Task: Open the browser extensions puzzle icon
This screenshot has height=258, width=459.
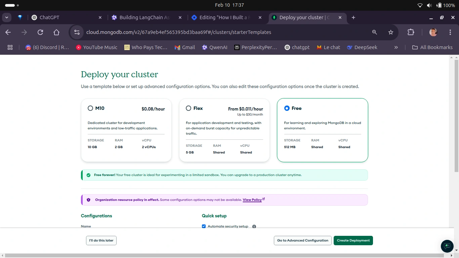Action: [411, 32]
